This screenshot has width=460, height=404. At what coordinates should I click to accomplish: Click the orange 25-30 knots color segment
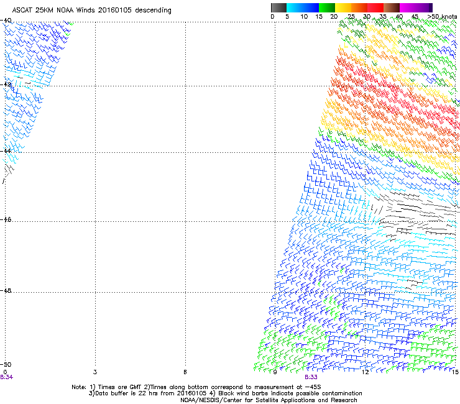[359, 7]
